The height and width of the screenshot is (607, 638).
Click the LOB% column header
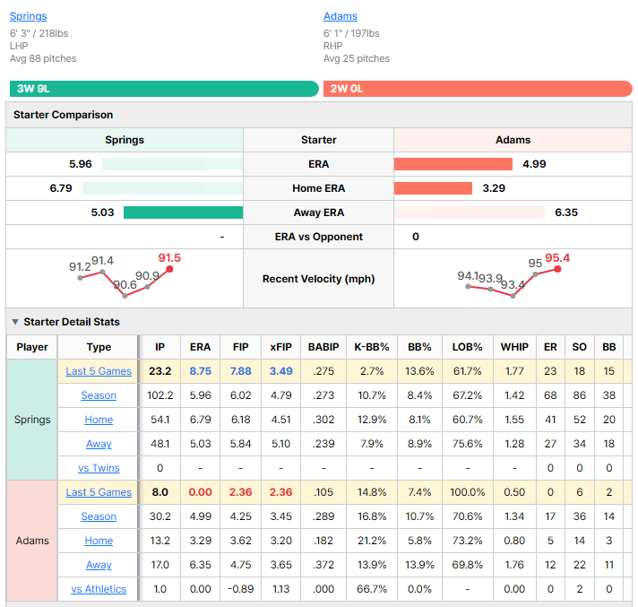[467, 347]
